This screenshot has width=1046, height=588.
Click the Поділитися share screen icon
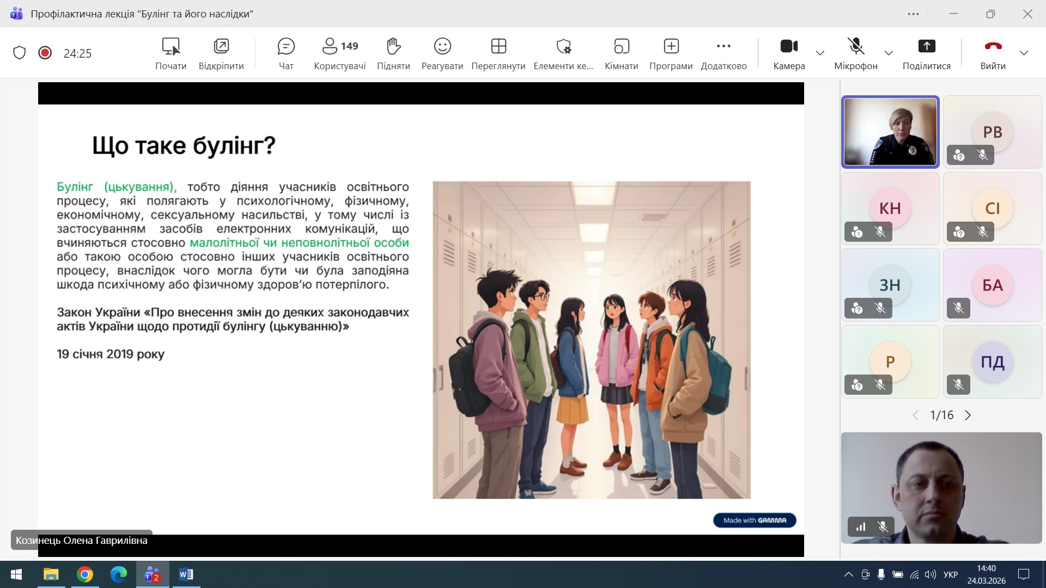926,47
